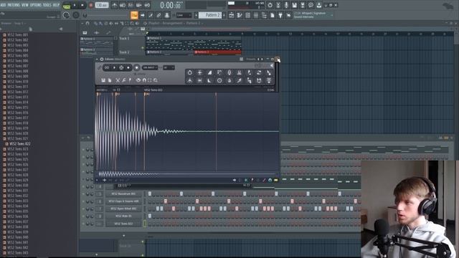Click Edison's gear settings icon
This screenshot has height=258, width=459.
(x=102, y=59)
